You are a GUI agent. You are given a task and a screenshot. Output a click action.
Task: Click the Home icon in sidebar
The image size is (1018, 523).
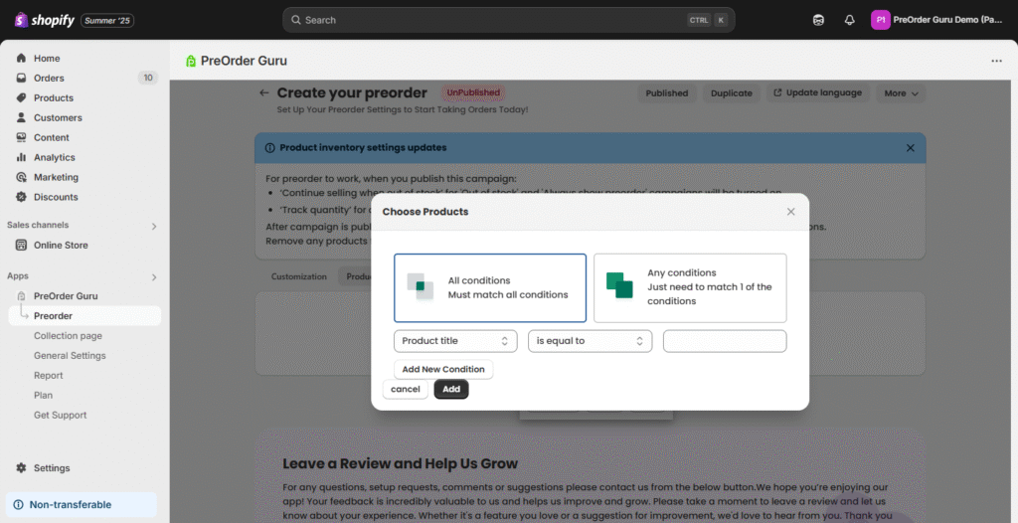pyautogui.click(x=21, y=59)
